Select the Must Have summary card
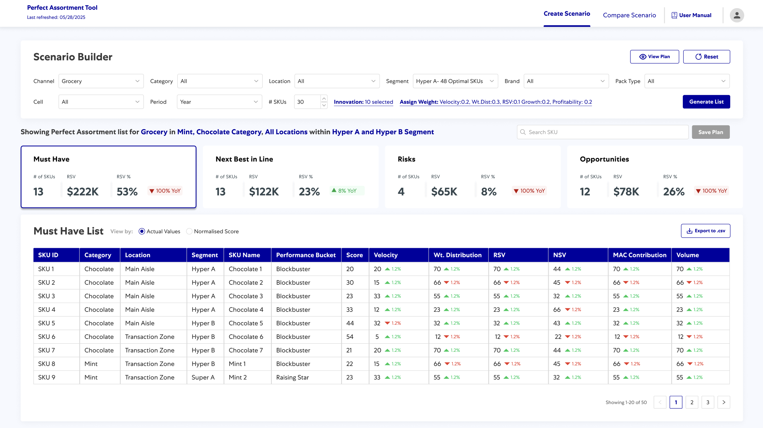The height and width of the screenshot is (428, 763). [109, 177]
